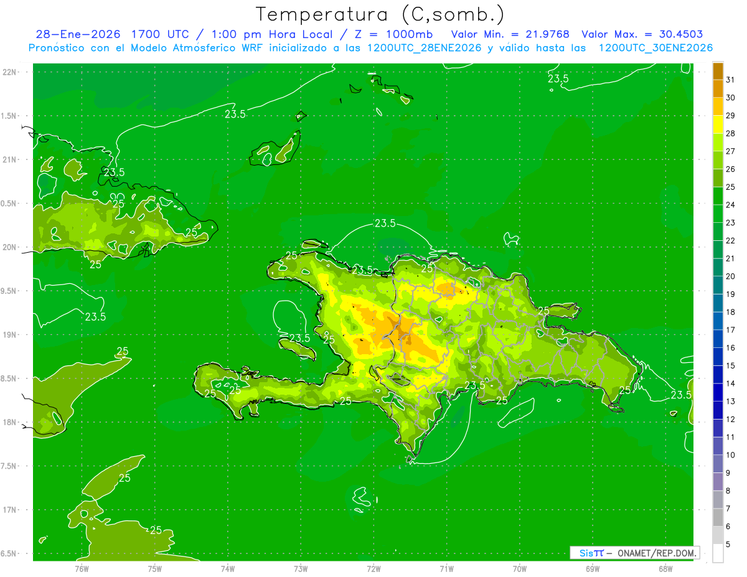Click the "15" label on the color scale
Viewport: 747px width, 577px height.
pos(731,365)
